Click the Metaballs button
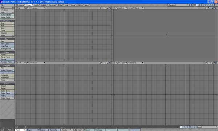218x131 pixels. (7, 75)
